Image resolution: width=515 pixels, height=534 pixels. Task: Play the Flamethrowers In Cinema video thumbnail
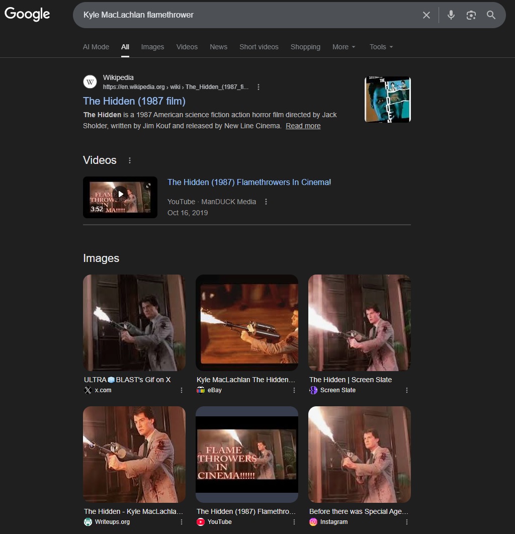coord(120,197)
